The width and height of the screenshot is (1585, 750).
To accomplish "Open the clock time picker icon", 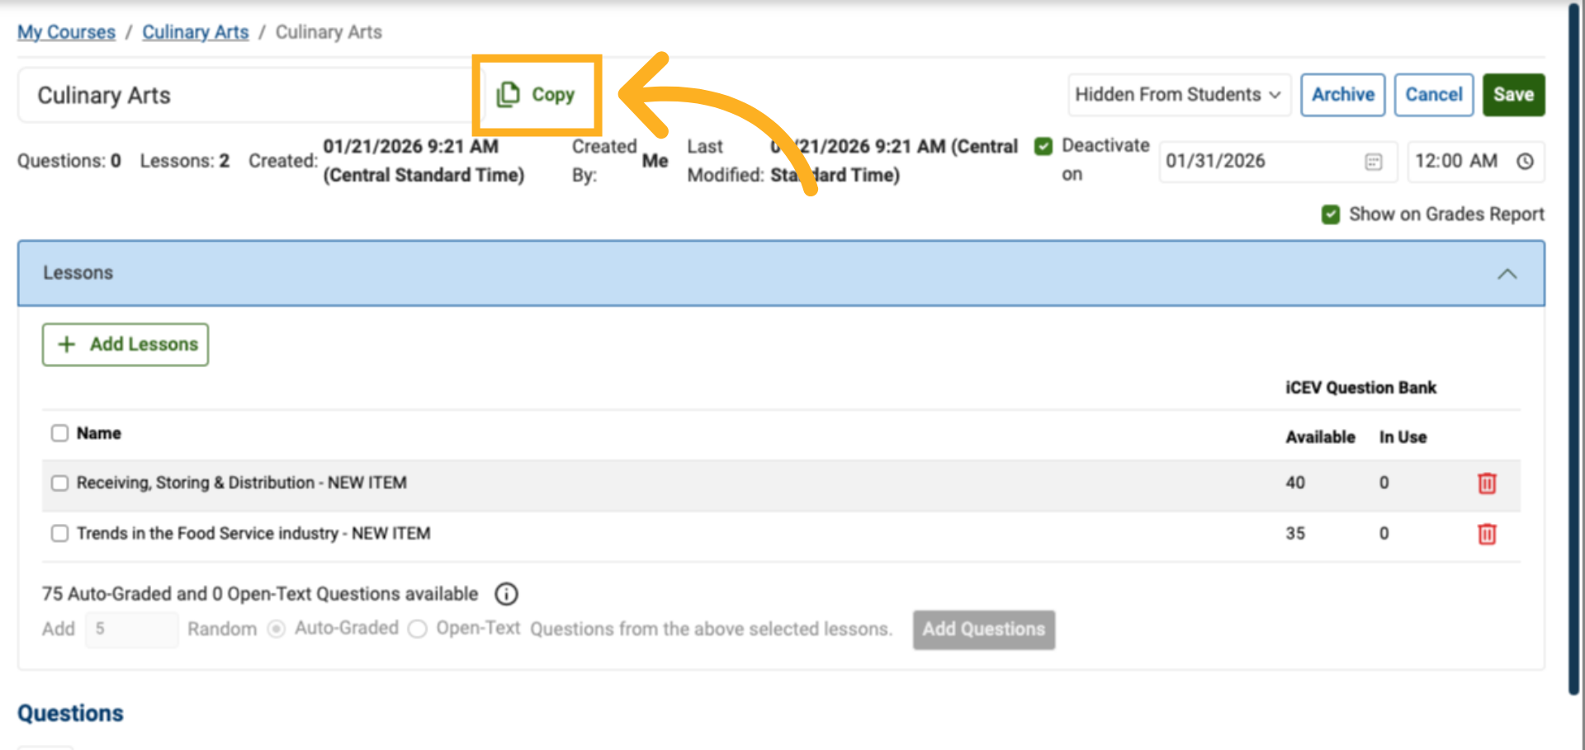I will point(1525,162).
